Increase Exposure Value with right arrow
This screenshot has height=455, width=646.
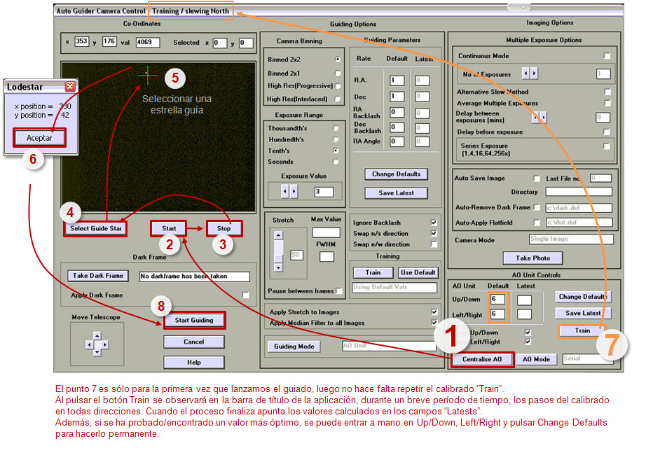(294, 191)
